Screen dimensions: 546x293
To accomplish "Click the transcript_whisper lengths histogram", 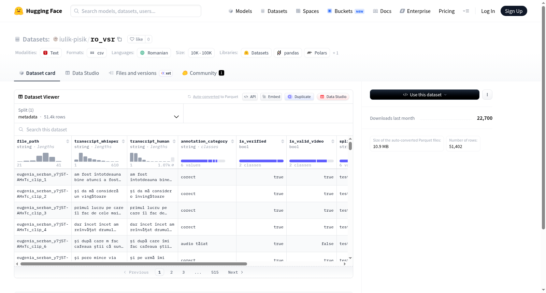I will coord(97,157).
